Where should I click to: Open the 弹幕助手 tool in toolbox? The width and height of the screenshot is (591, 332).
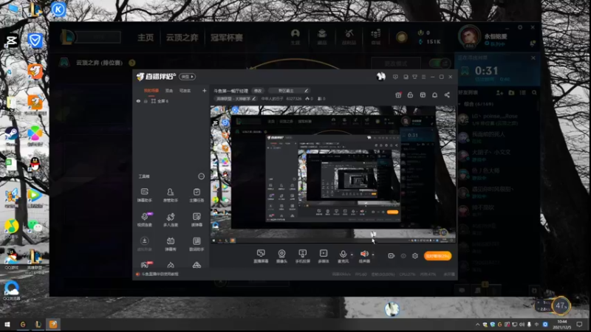pyautogui.click(x=144, y=195)
